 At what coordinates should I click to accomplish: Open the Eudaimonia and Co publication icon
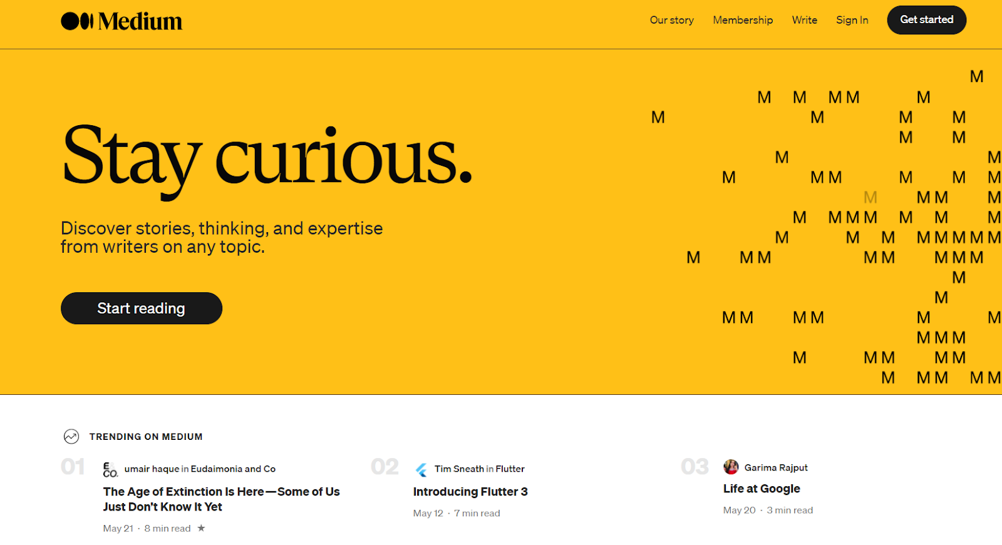pos(110,469)
